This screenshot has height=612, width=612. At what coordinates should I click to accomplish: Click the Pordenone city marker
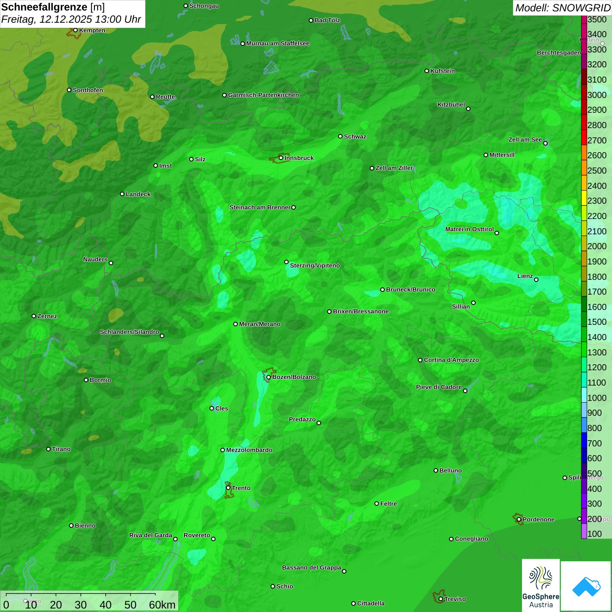pyautogui.click(x=519, y=519)
